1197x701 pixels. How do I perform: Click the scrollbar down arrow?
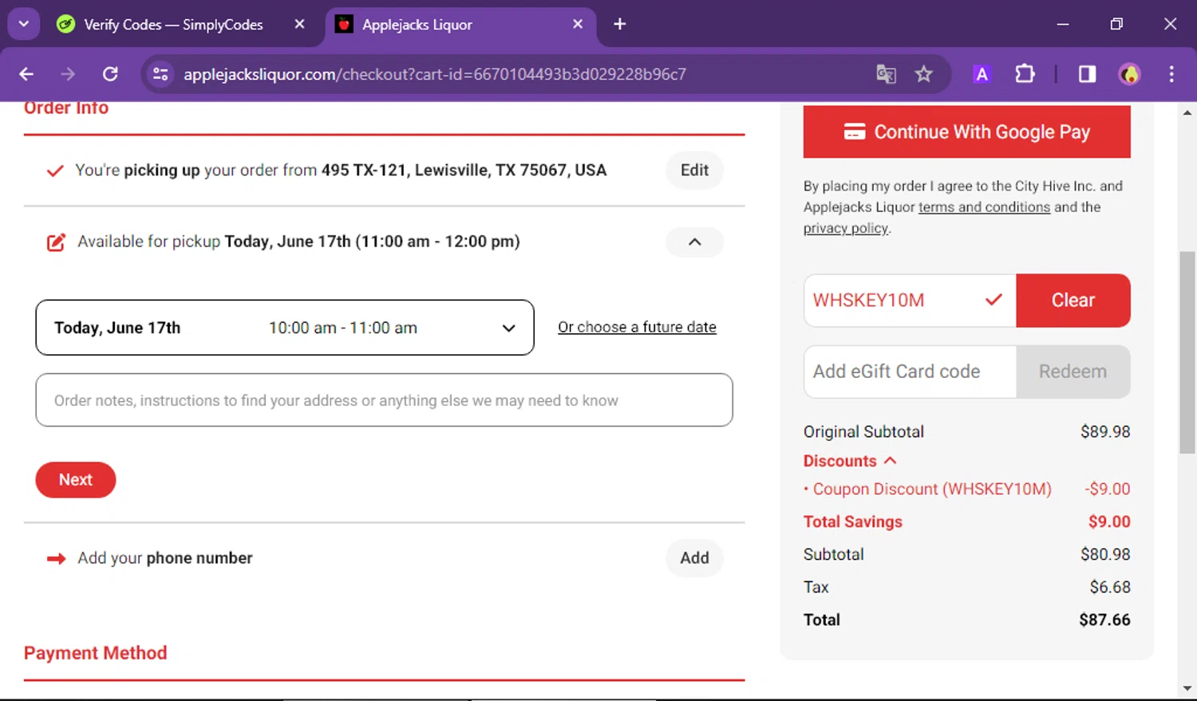[1187, 688]
